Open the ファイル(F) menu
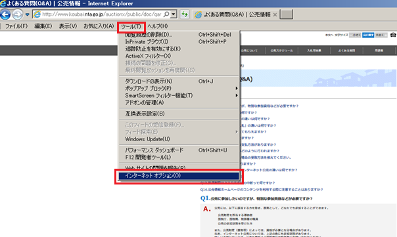The height and width of the screenshot is (237, 397). tap(16, 26)
